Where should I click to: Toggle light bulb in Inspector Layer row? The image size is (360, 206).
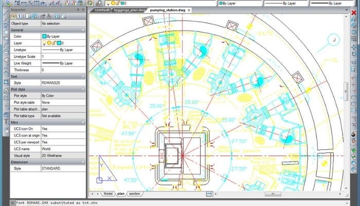click(x=44, y=43)
